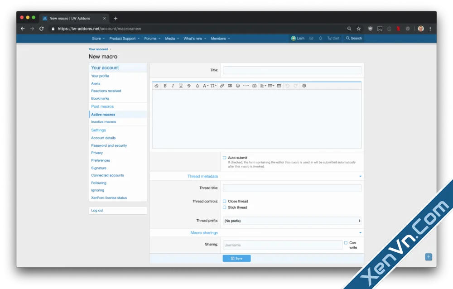453x289 pixels.
Task: Open the Thread prefix dropdown
Action: point(292,221)
